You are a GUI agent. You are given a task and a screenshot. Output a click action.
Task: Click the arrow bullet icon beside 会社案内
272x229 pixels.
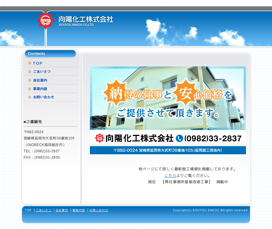(x=30, y=80)
